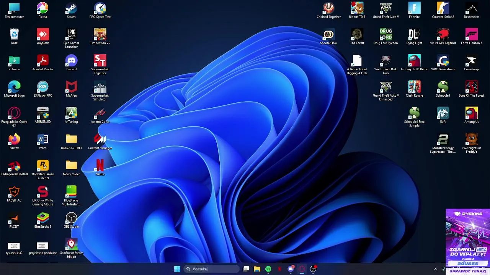Select PRO Speed Test icon
Screen dimensions: 490x275
pos(100,10)
